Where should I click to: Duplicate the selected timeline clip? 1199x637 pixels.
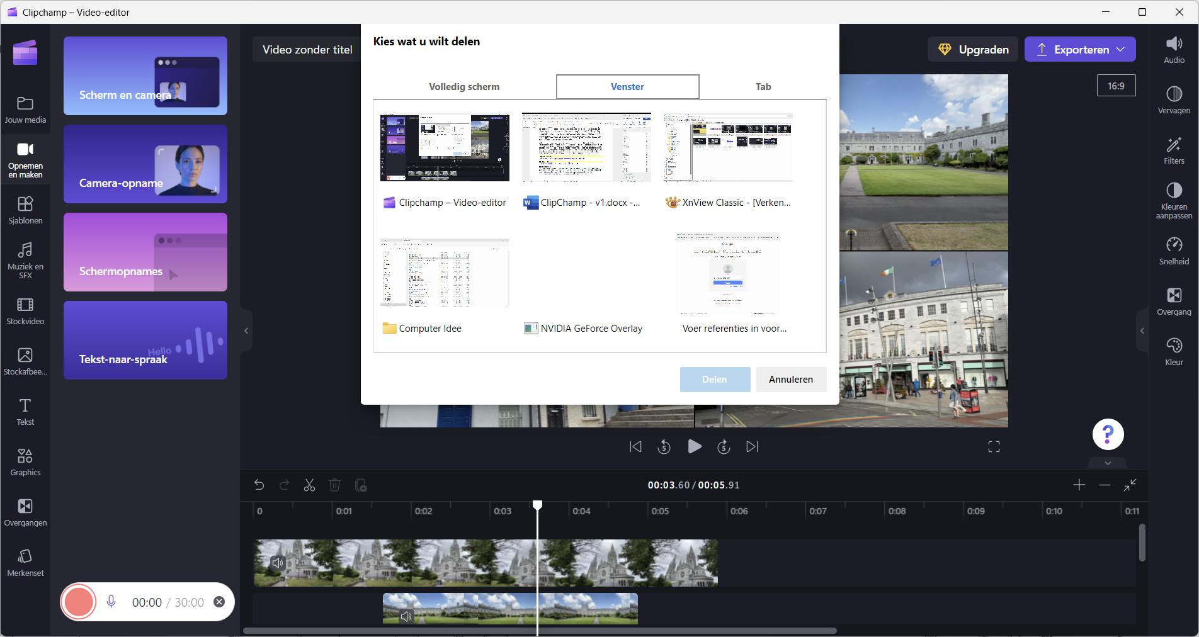tap(360, 485)
